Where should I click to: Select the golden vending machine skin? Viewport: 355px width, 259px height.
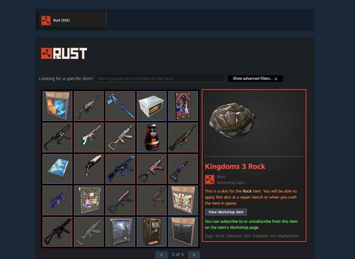coord(152,232)
